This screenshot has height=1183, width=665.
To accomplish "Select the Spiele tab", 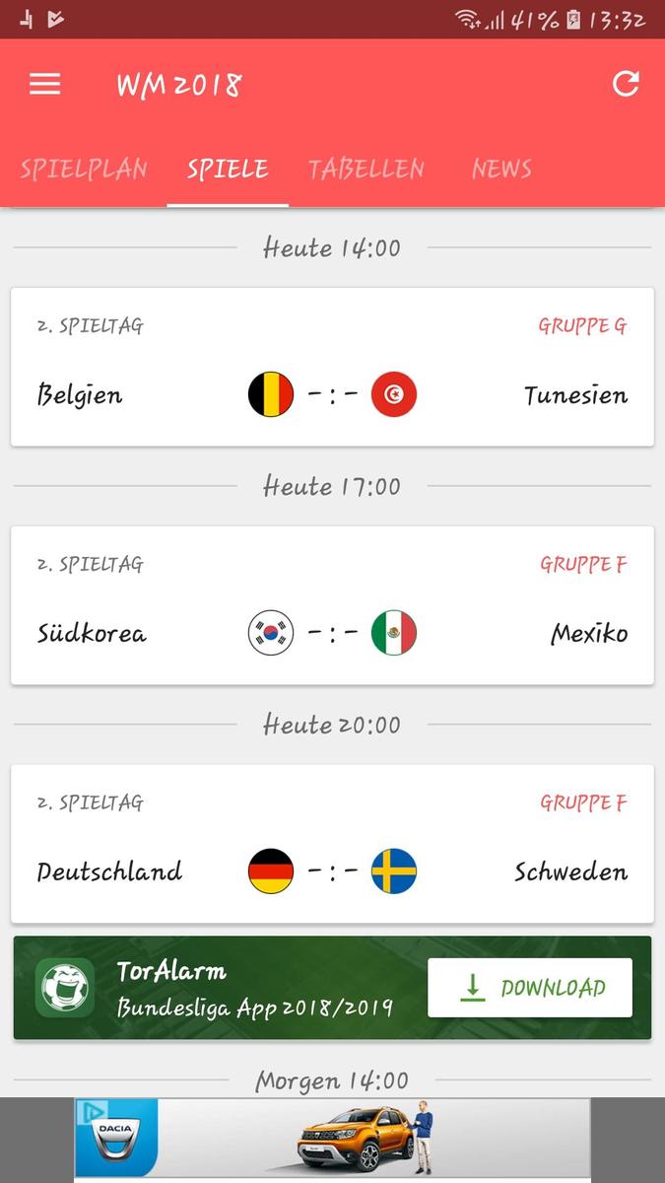I will pos(228,170).
